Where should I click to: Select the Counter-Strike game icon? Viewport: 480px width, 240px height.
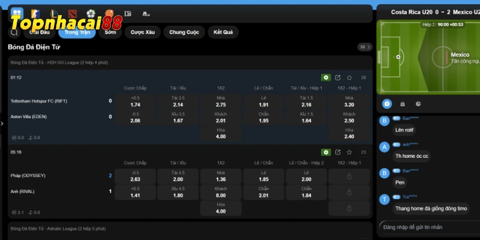click(x=35, y=14)
